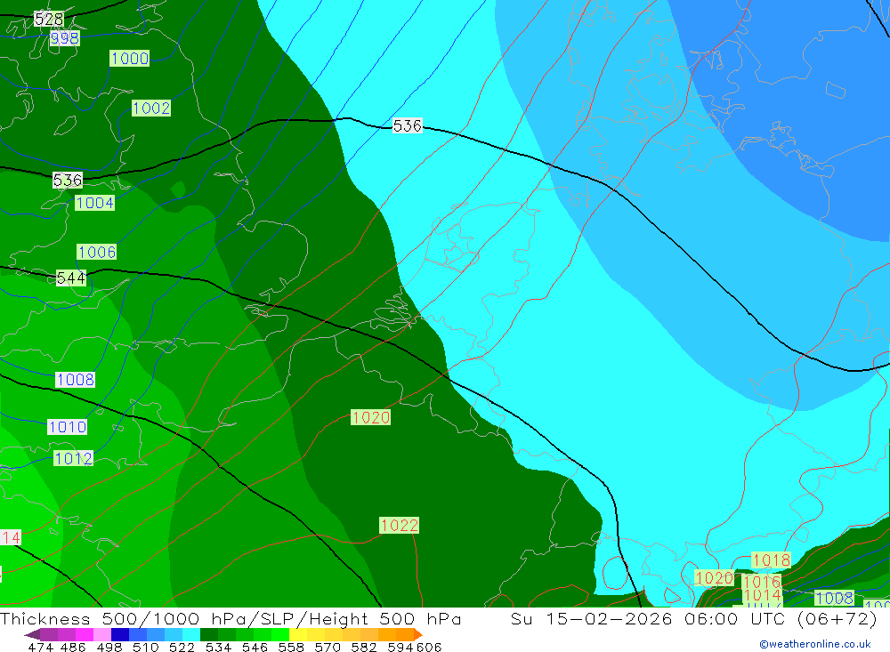This screenshot has width=890, height=652.
Task: Pick the brightest yellow legend swatch
Action: pos(298,634)
